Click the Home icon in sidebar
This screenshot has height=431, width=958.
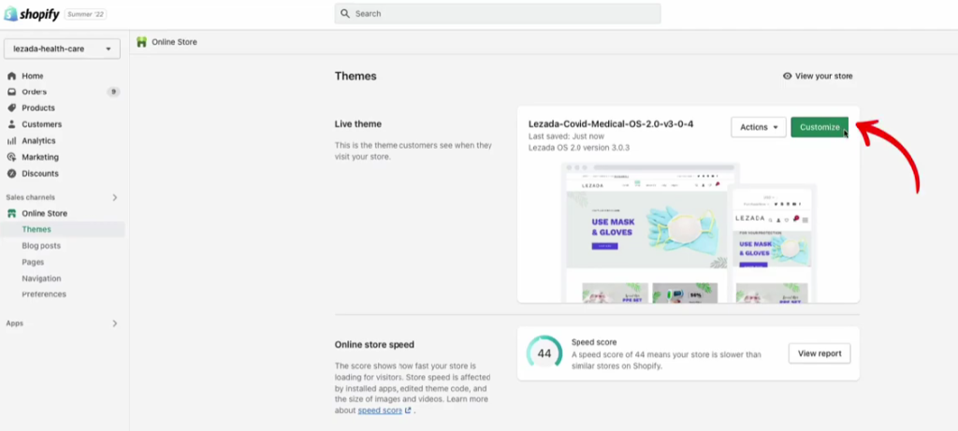pos(11,76)
